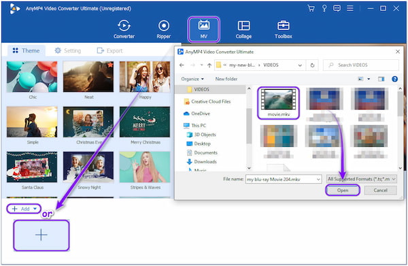The width and height of the screenshot is (408, 266).
Task: Apply the Santa Claus theme
Action: tap(32, 167)
